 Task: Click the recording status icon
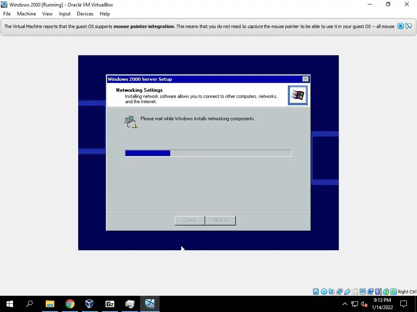point(370,292)
